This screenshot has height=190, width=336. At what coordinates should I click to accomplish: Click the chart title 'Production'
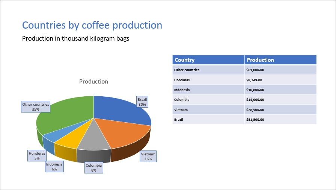coord(93,82)
